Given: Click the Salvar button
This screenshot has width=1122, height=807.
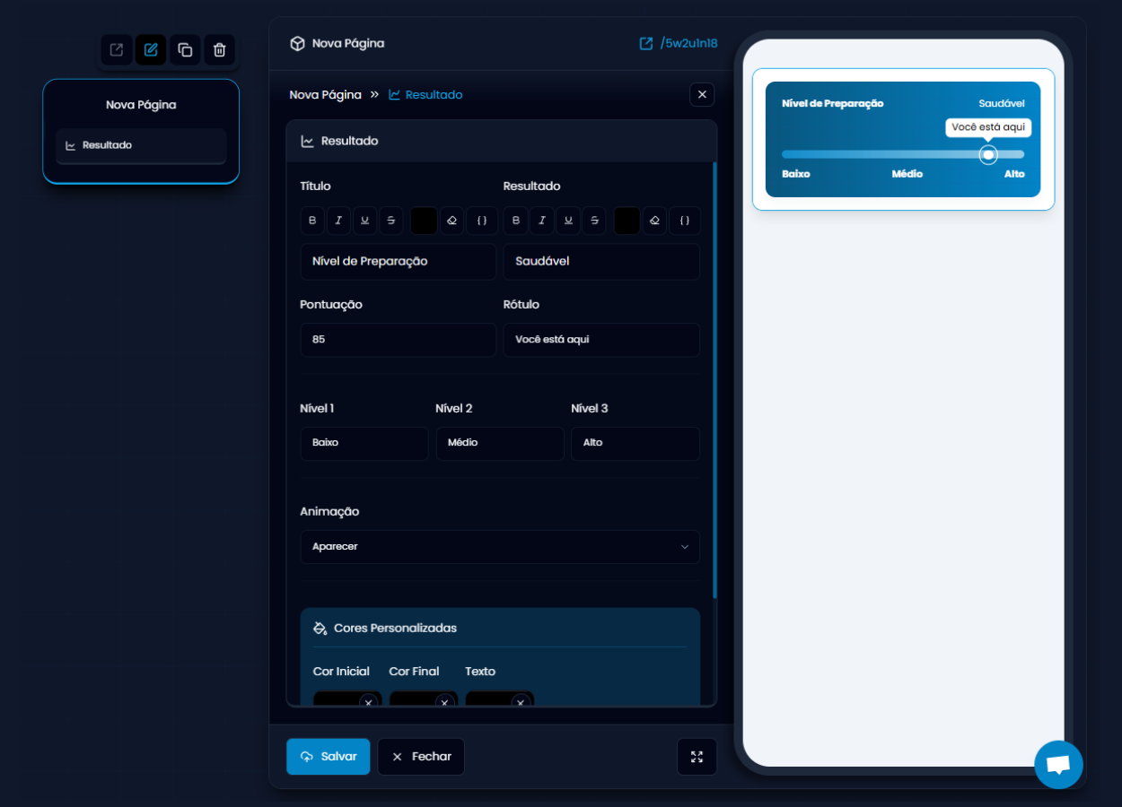Looking at the screenshot, I should click(329, 757).
